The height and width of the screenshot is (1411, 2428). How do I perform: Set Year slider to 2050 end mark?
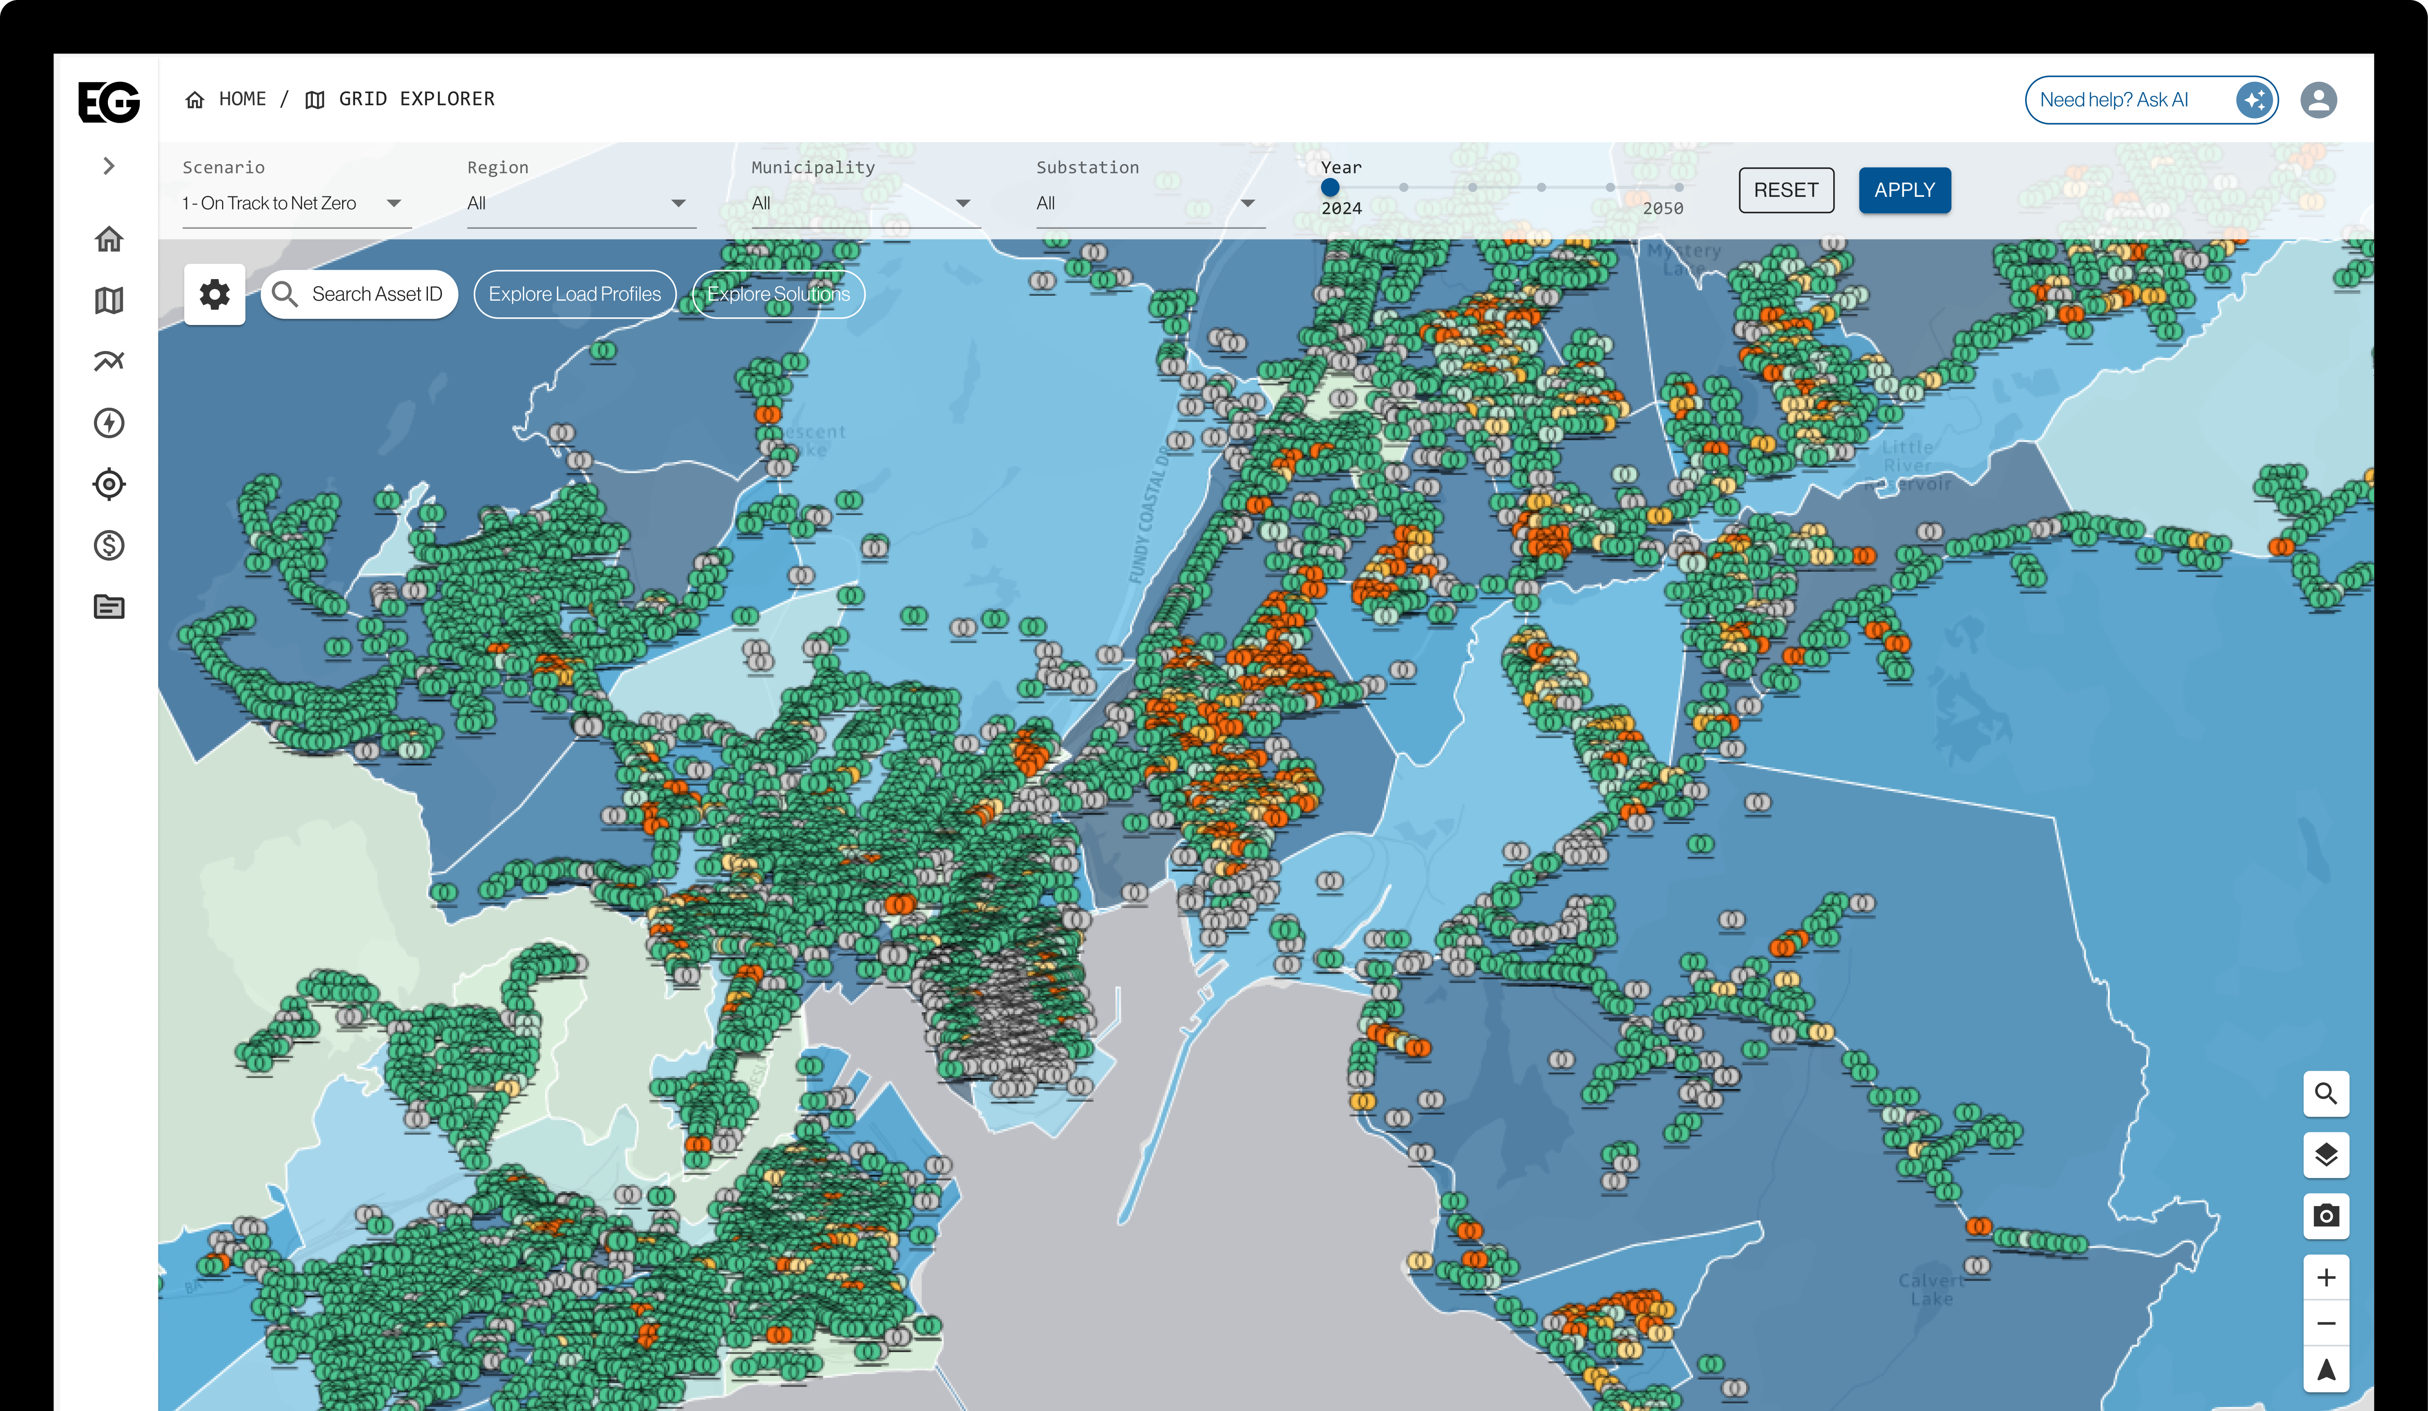[x=1679, y=188]
